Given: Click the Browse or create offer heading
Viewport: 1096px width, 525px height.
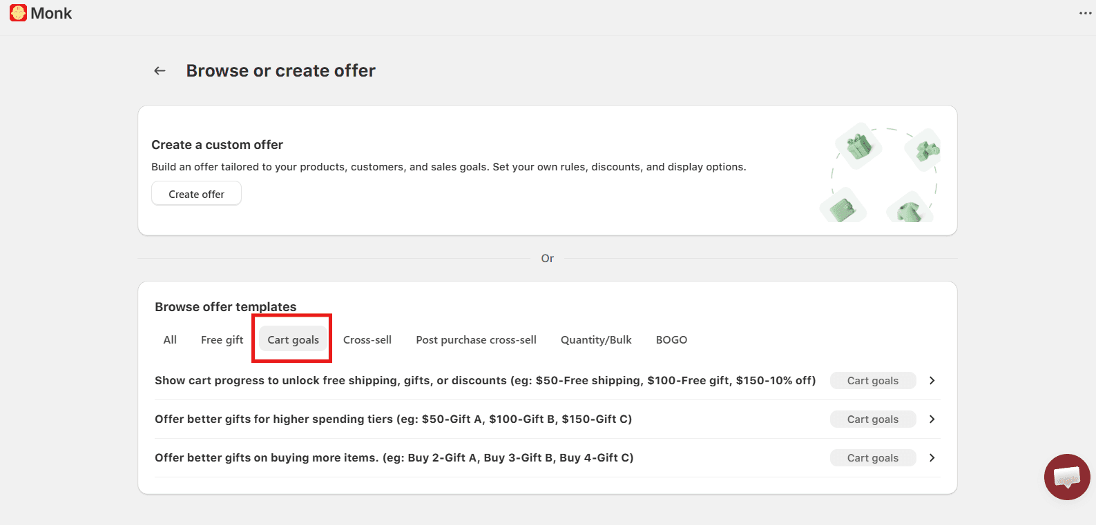Looking at the screenshot, I should click(280, 70).
